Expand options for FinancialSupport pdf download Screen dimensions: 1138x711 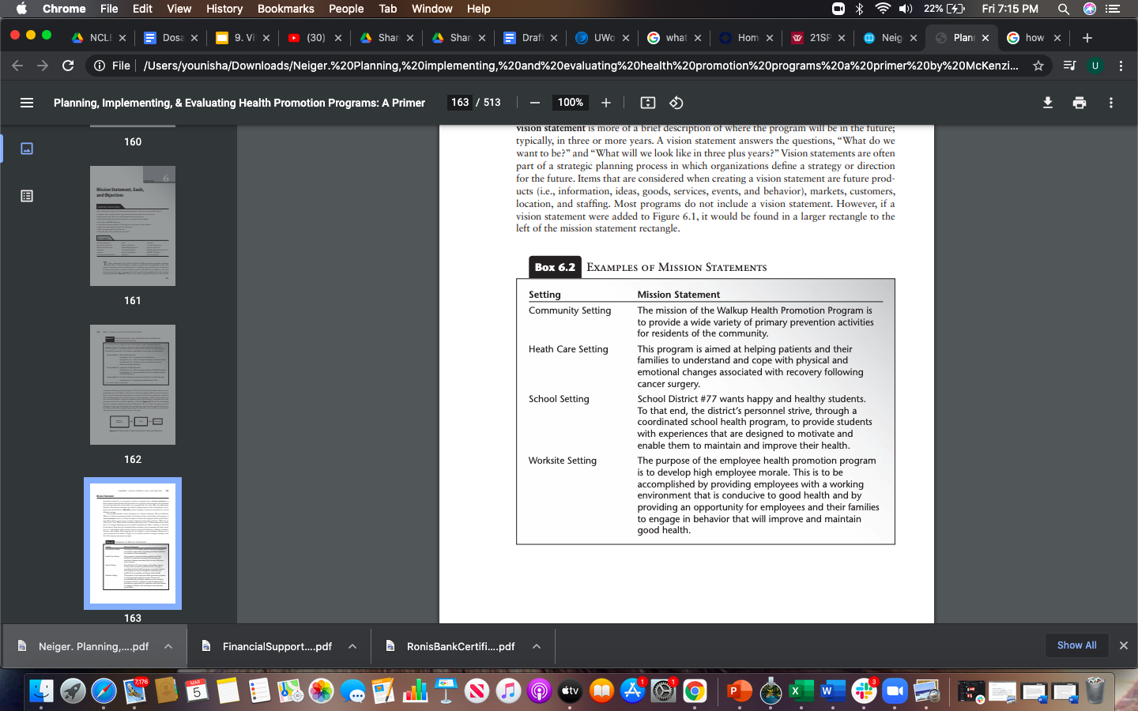pos(352,646)
